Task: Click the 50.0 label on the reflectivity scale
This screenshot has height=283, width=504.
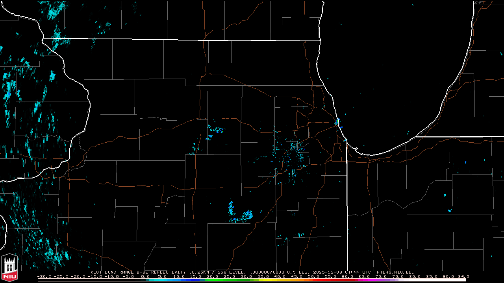Action: 314,276
